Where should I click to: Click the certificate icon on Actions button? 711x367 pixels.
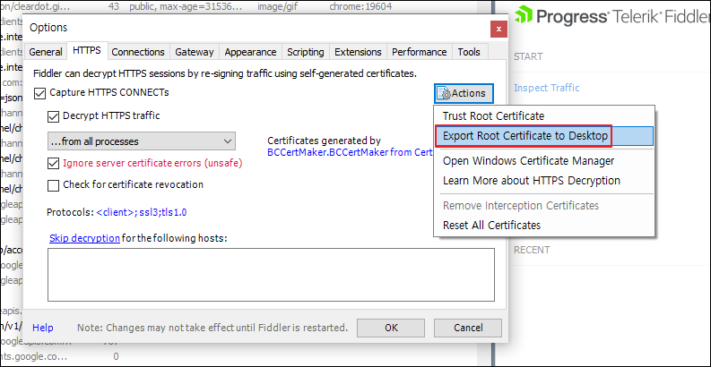[444, 93]
